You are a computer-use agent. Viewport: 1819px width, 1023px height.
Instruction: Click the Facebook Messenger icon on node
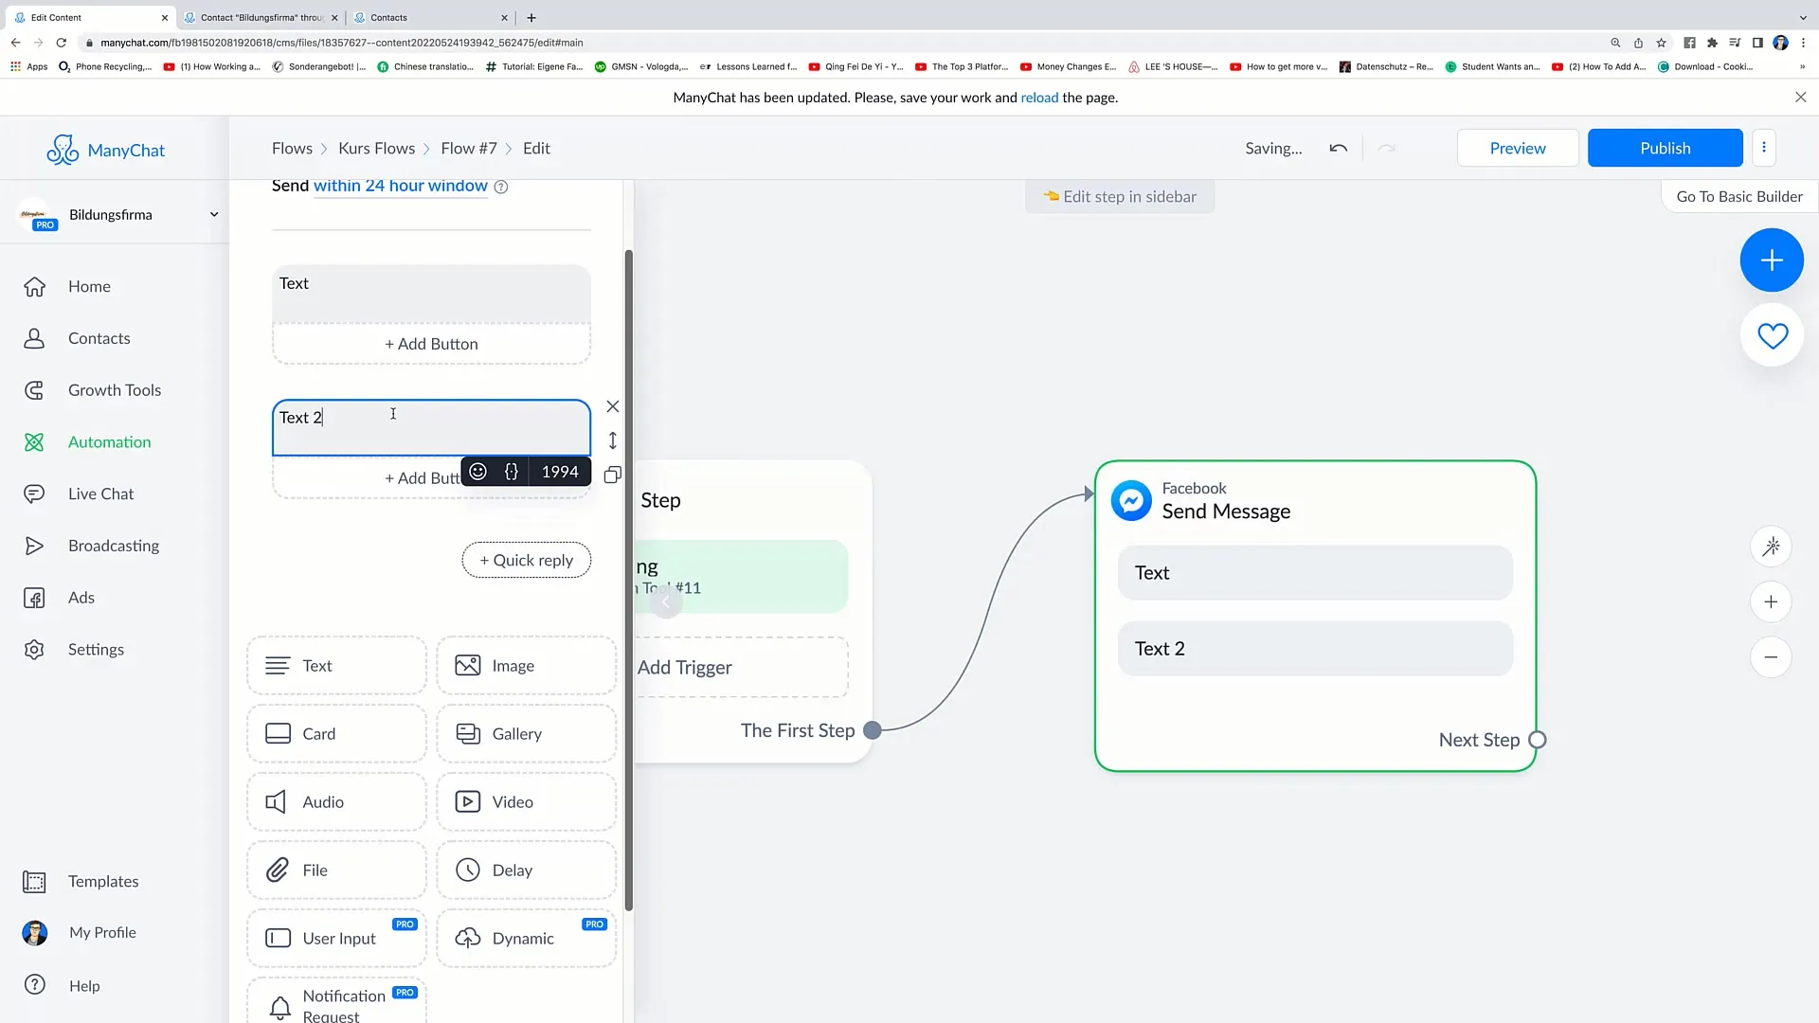tap(1130, 500)
